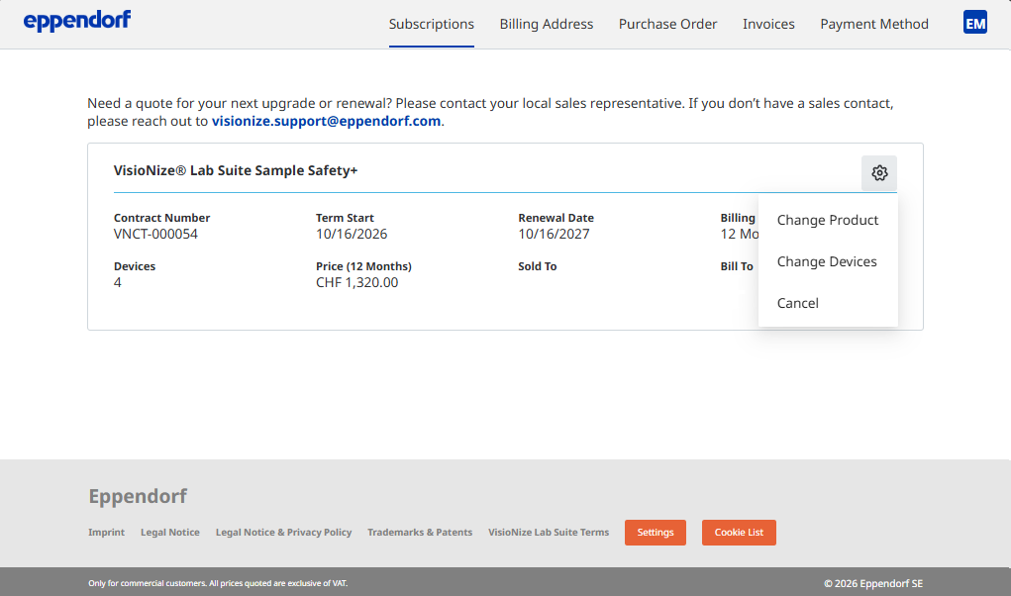Open the Trademarks & Patents link
Viewport: 1011px width, 596px height.
click(x=420, y=533)
